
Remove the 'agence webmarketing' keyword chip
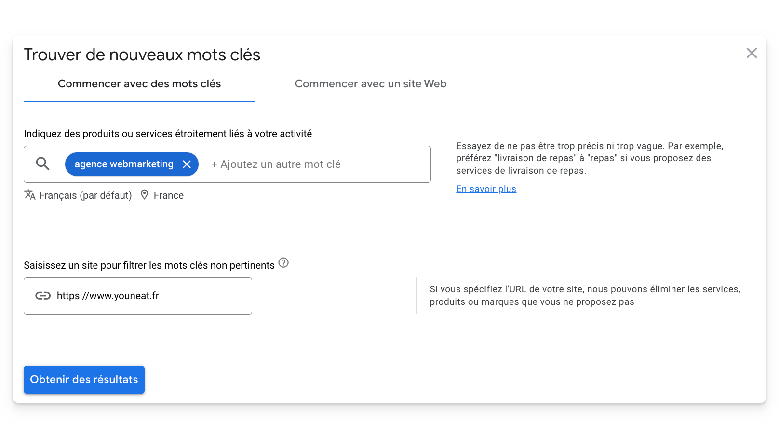click(187, 164)
